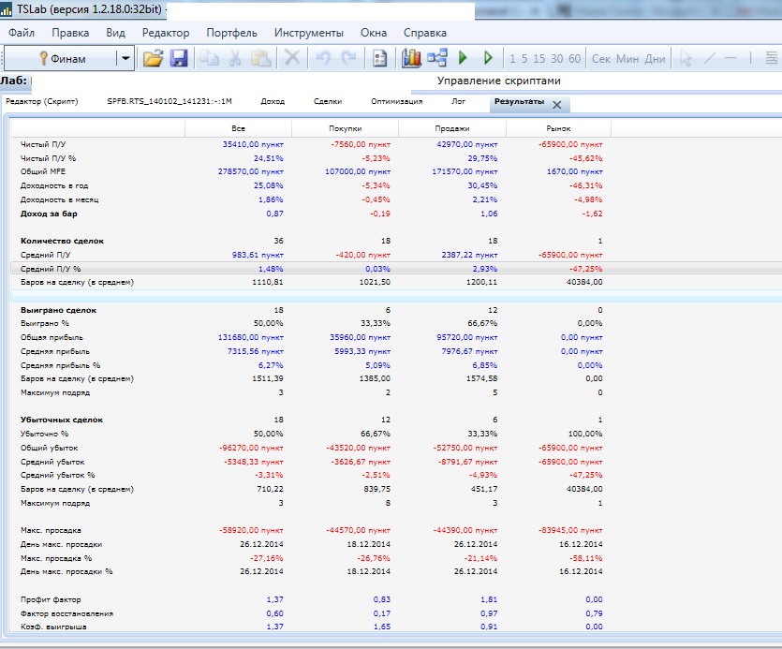Open the Инструменты menu

(308, 33)
